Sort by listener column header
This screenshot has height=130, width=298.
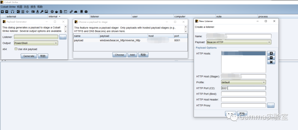pyautogui.click(x=111, y=17)
